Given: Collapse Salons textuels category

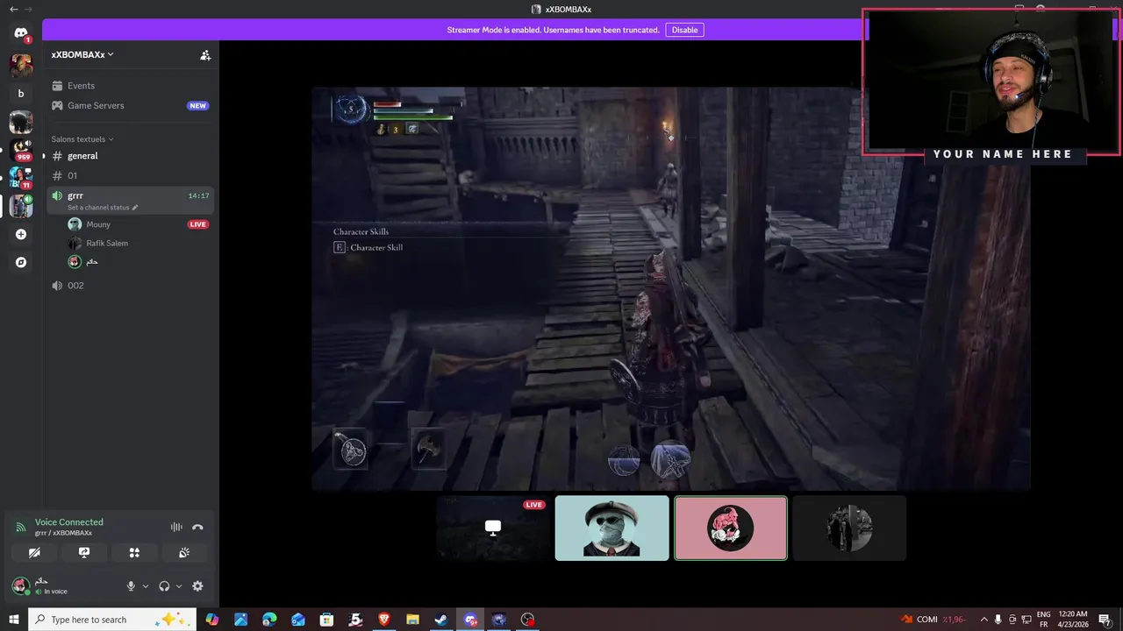Looking at the screenshot, I should pyautogui.click(x=82, y=139).
